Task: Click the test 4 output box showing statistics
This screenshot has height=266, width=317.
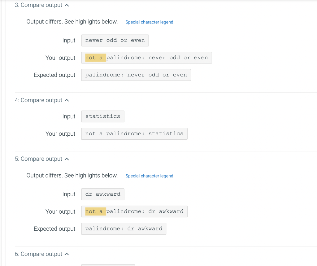Action: tap(134, 133)
